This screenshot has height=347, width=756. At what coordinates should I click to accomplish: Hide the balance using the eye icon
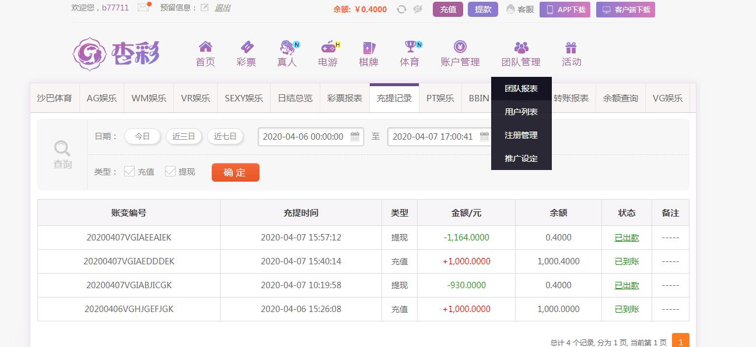[417, 9]
